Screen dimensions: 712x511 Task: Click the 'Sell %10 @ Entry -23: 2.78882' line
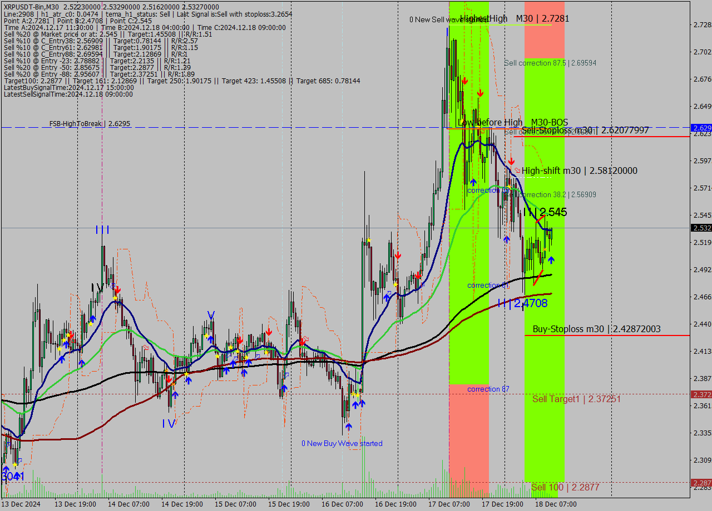click(x=97, y=61)
